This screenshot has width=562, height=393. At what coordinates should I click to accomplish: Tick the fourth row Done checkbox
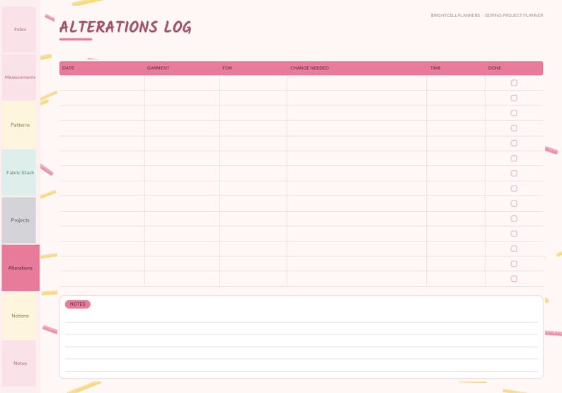(514, 128)
